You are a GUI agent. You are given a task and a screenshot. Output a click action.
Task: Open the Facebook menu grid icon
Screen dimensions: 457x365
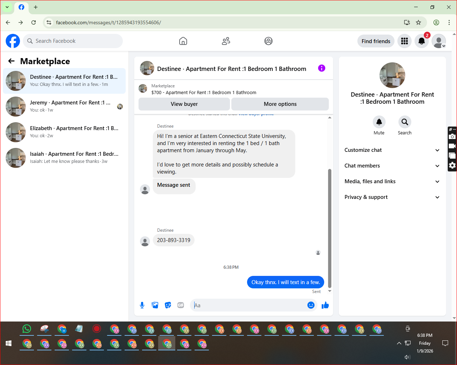(x=405, y=41)
